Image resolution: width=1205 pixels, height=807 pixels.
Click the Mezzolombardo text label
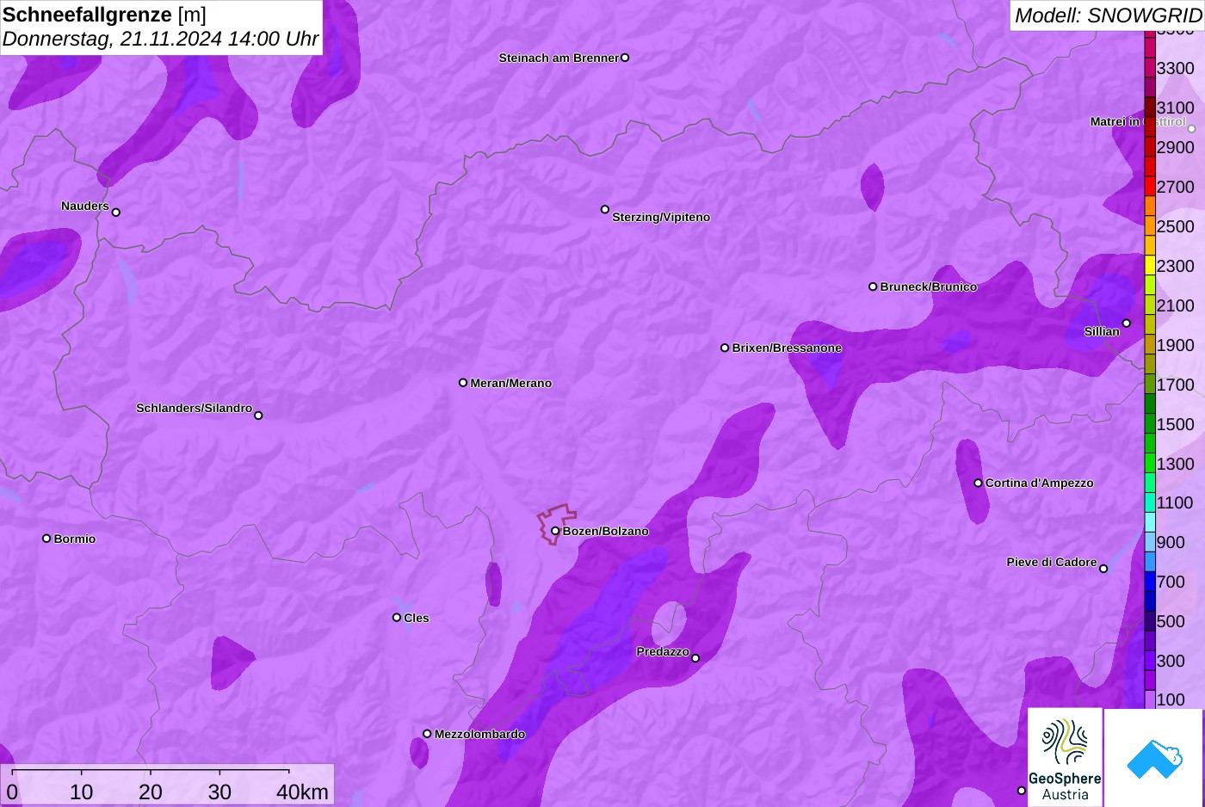point(480,734)
